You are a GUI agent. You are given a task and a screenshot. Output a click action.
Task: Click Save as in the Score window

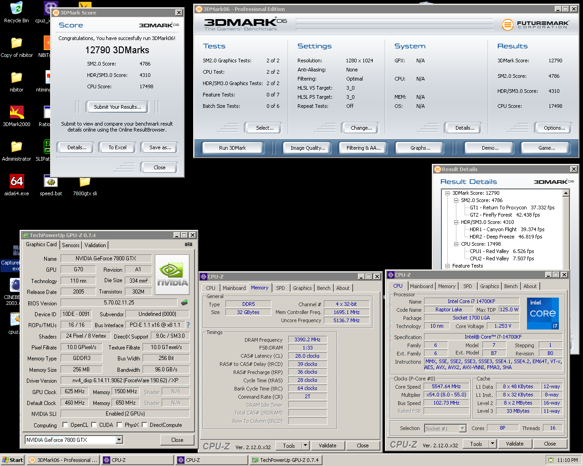(x=160, y=147)
